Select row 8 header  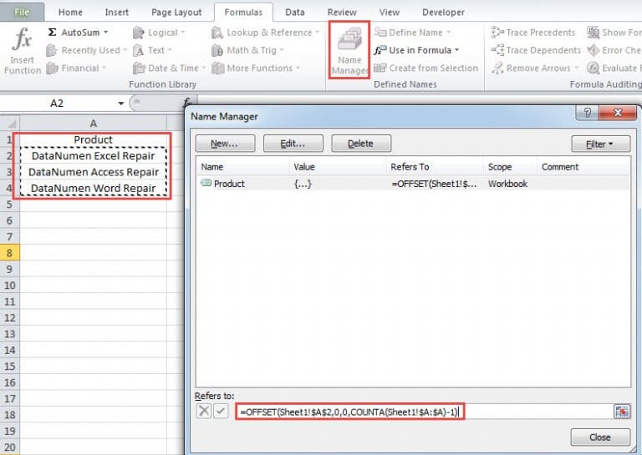click(9, 253)
